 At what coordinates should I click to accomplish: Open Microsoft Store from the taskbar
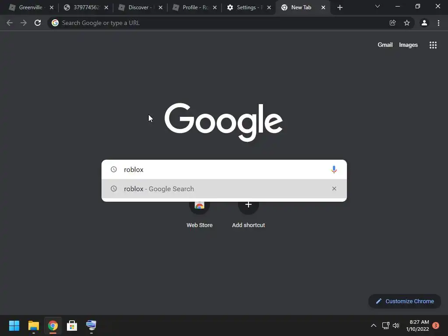72,325
